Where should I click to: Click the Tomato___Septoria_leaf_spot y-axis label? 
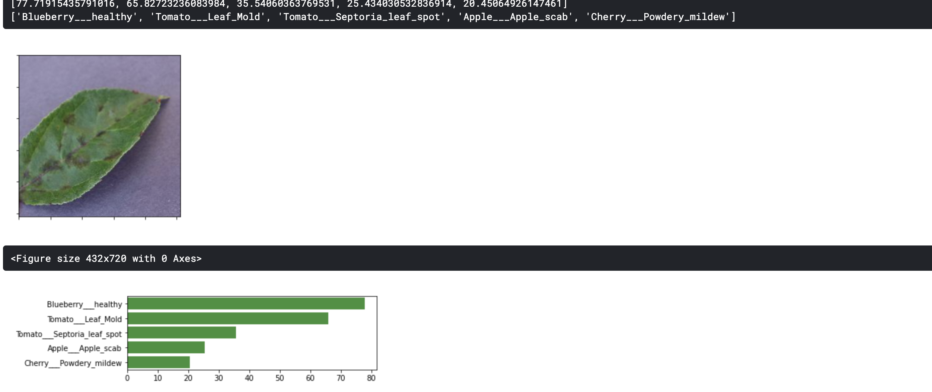[69, 334]
